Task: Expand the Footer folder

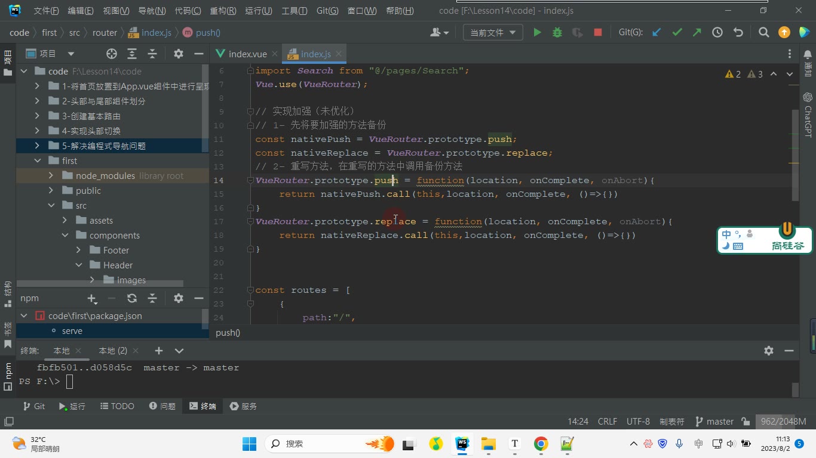Action: click(78, 250)
